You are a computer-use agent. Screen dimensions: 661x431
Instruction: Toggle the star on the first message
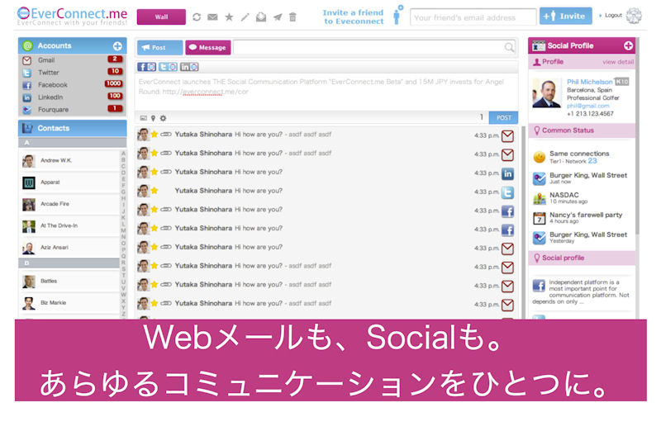(x=155, y=135)
